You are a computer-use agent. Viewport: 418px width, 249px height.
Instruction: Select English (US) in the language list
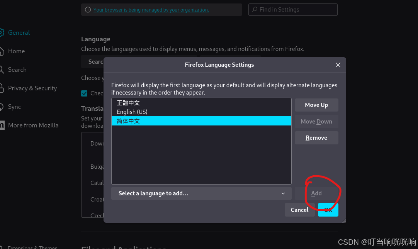click(201, 112)
